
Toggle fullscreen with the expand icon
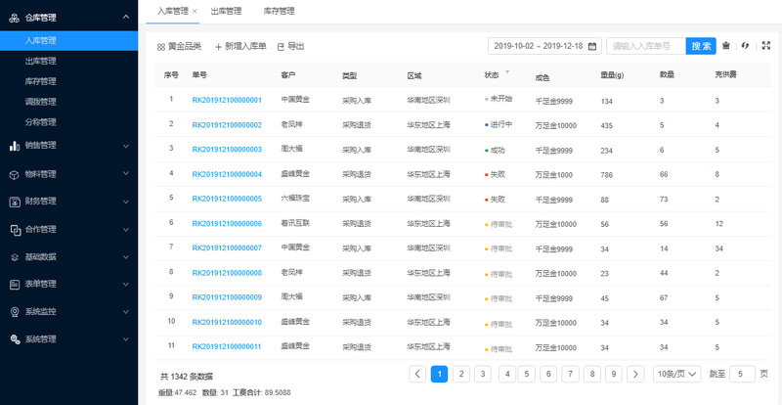click(766, 45)
